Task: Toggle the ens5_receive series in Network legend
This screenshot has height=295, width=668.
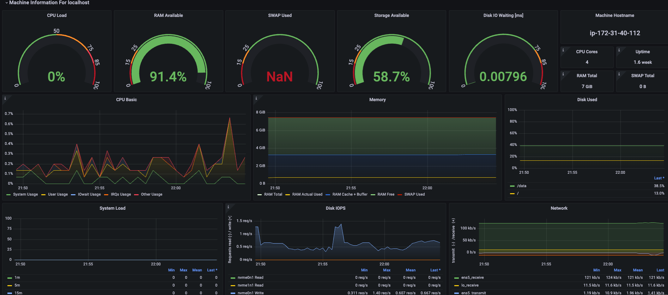Action: [x=472, y=278]
